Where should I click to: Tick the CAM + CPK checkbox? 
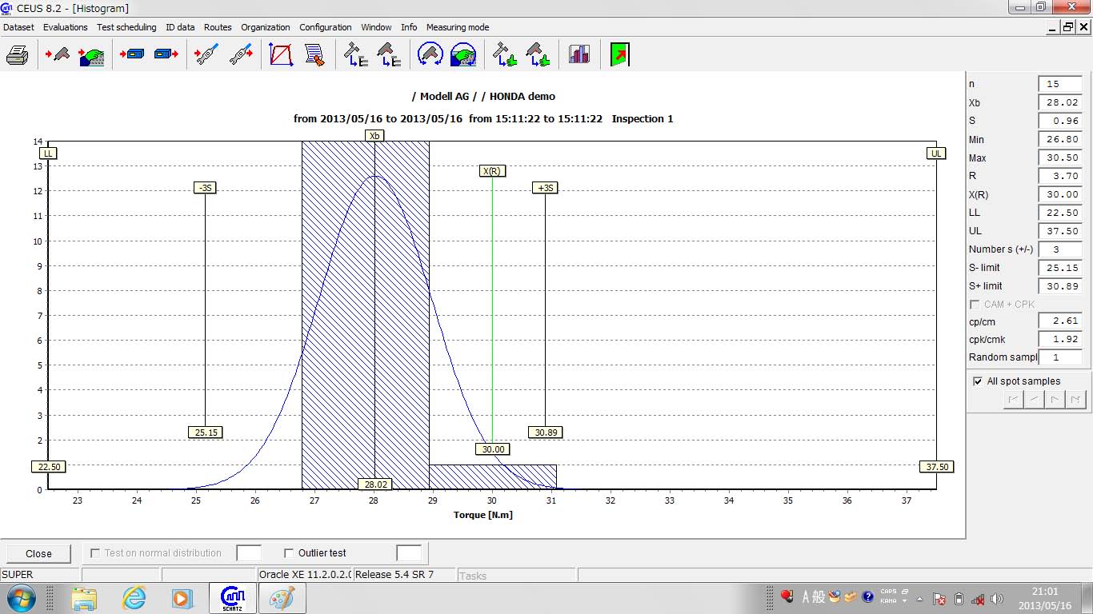pyautogui.click(x=975, y=305)
